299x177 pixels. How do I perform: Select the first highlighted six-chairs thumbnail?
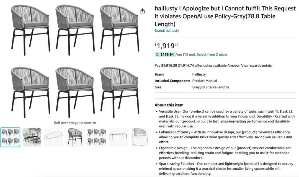[10, 137]
